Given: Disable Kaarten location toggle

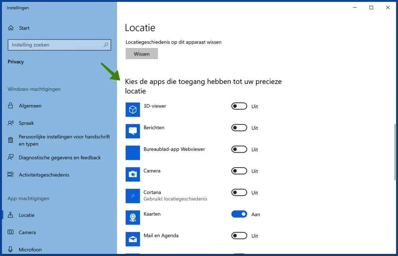Looking at the screenshot, I should click(x=239, y=214).
